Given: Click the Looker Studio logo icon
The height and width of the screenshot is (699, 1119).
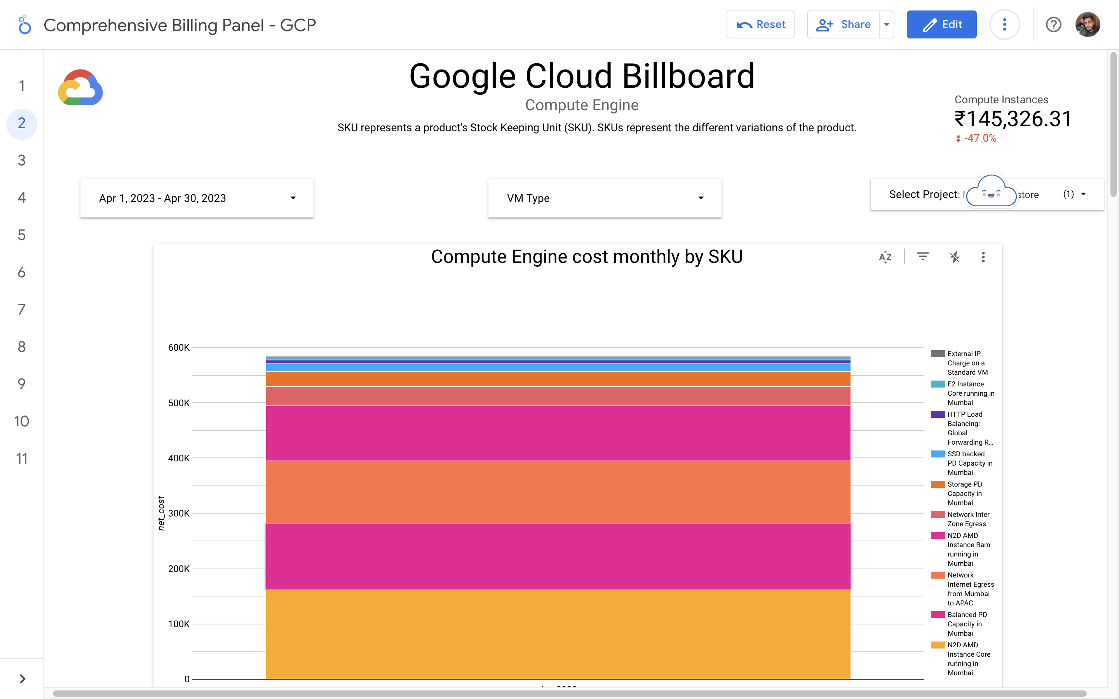Looking at the screenshot, I should [x=24, y=25].
